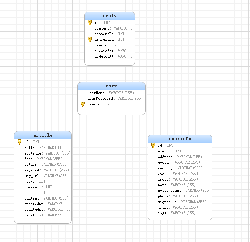Select the commentId field in reply table
Image resolution: width=250 pixels, height=242 pixels.
[x=110, y=34]
